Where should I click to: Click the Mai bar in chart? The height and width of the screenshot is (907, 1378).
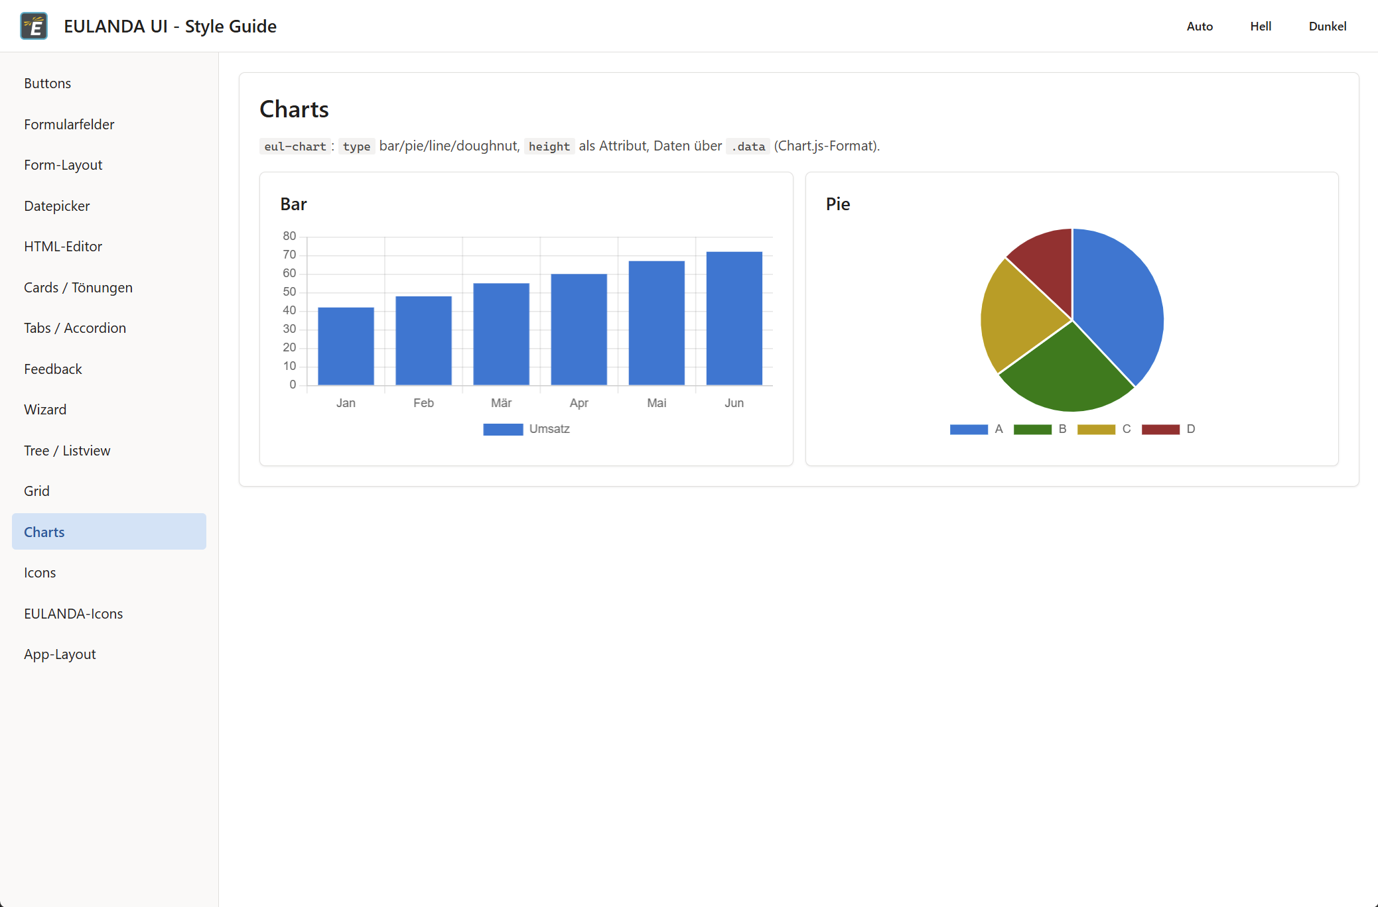pyautogui.click(x=656, y=323)
